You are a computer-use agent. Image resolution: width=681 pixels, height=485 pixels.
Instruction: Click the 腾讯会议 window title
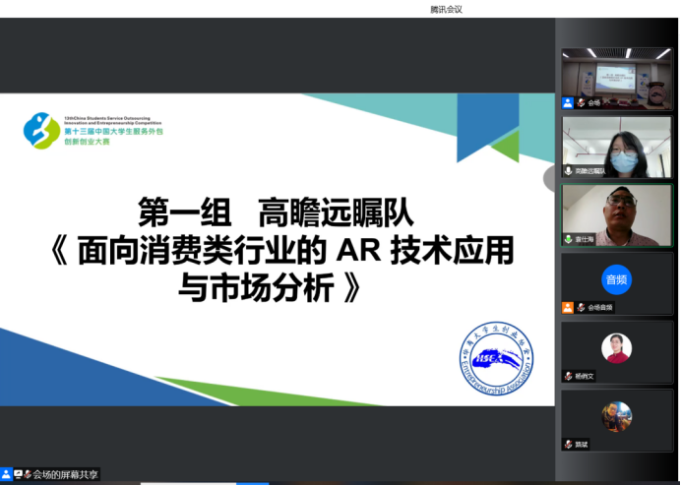(x=446, y=9)
